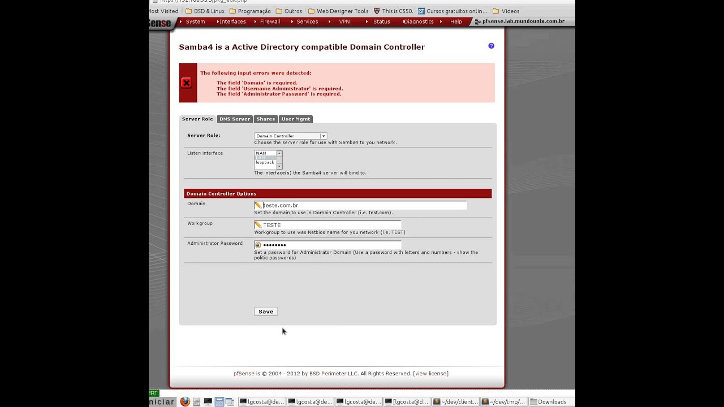Open the System menu
The height and width of the screenshot is (407, 724).
tap(195, 21)
